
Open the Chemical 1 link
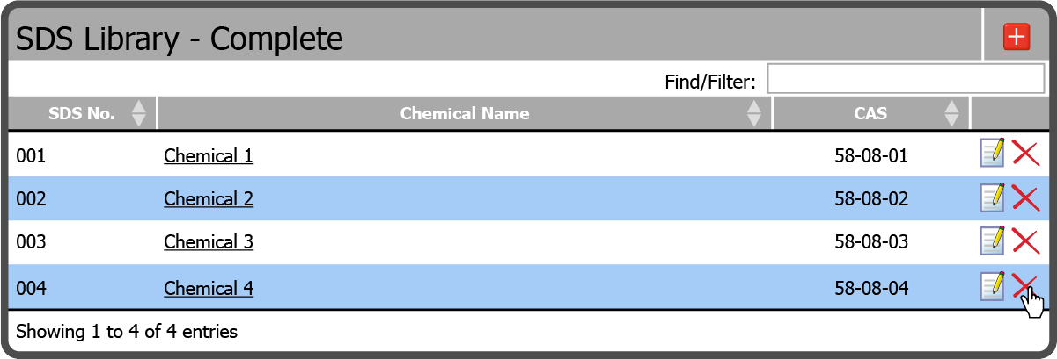point(209,156)
